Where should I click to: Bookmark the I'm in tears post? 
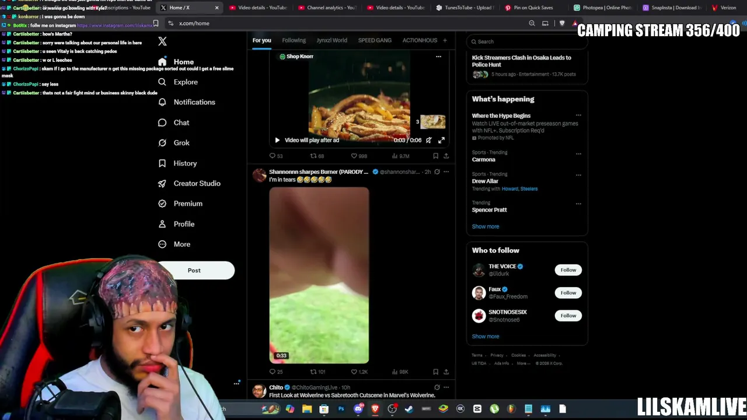point(435,372)
